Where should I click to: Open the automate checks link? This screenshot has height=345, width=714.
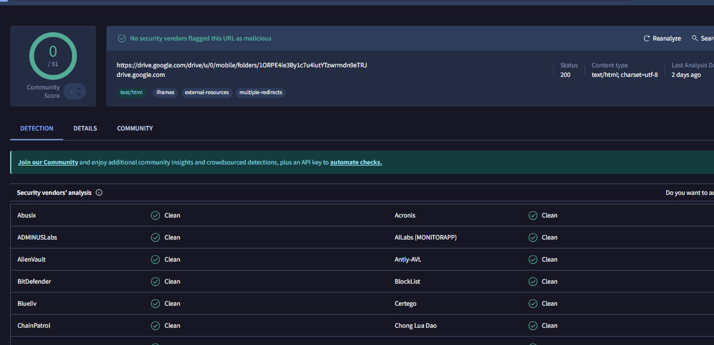356,161
